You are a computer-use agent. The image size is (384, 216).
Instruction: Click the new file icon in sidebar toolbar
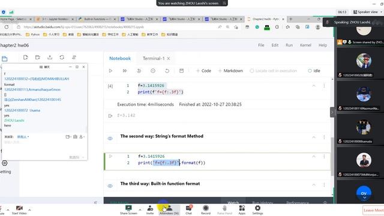[25, 58]
